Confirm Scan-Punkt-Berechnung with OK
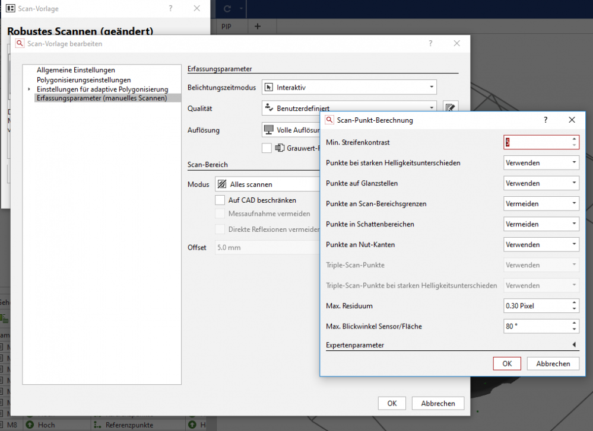This screenshot has width=593, height=431. pyautogui.click(x=506, y=364)
